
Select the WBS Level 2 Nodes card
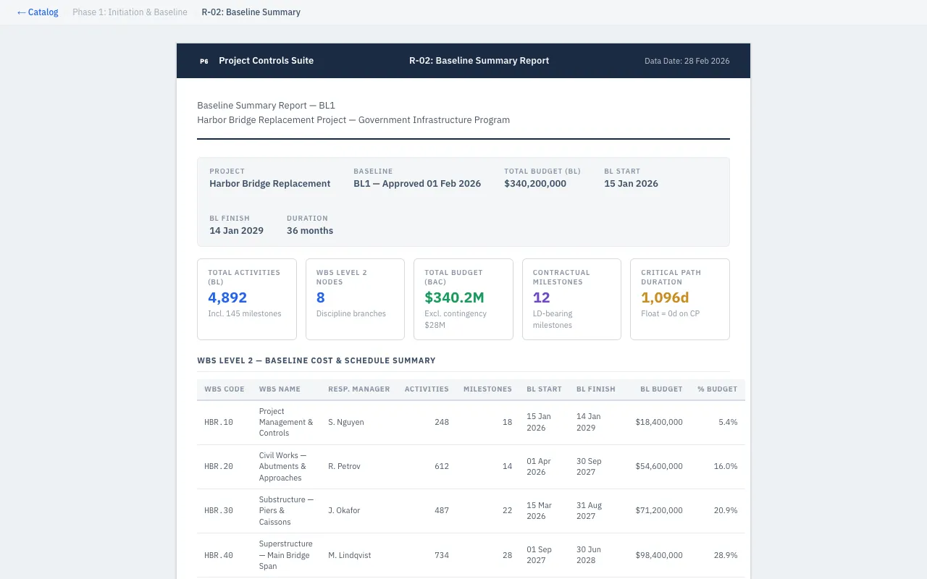point(355,299)
